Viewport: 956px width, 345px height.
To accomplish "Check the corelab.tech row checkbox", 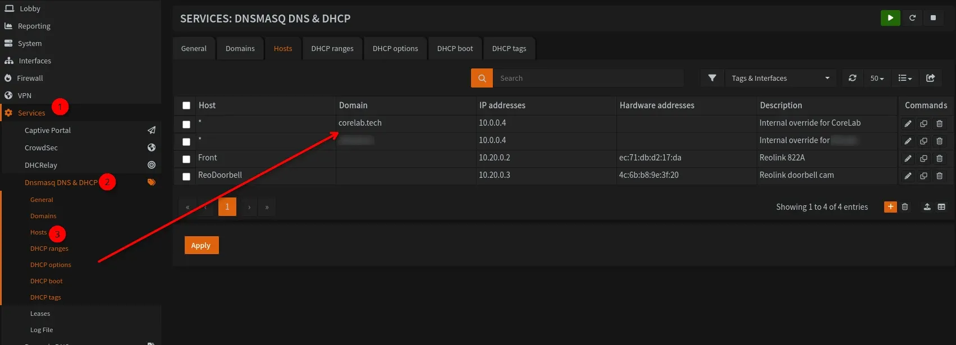I will (186, 125).
